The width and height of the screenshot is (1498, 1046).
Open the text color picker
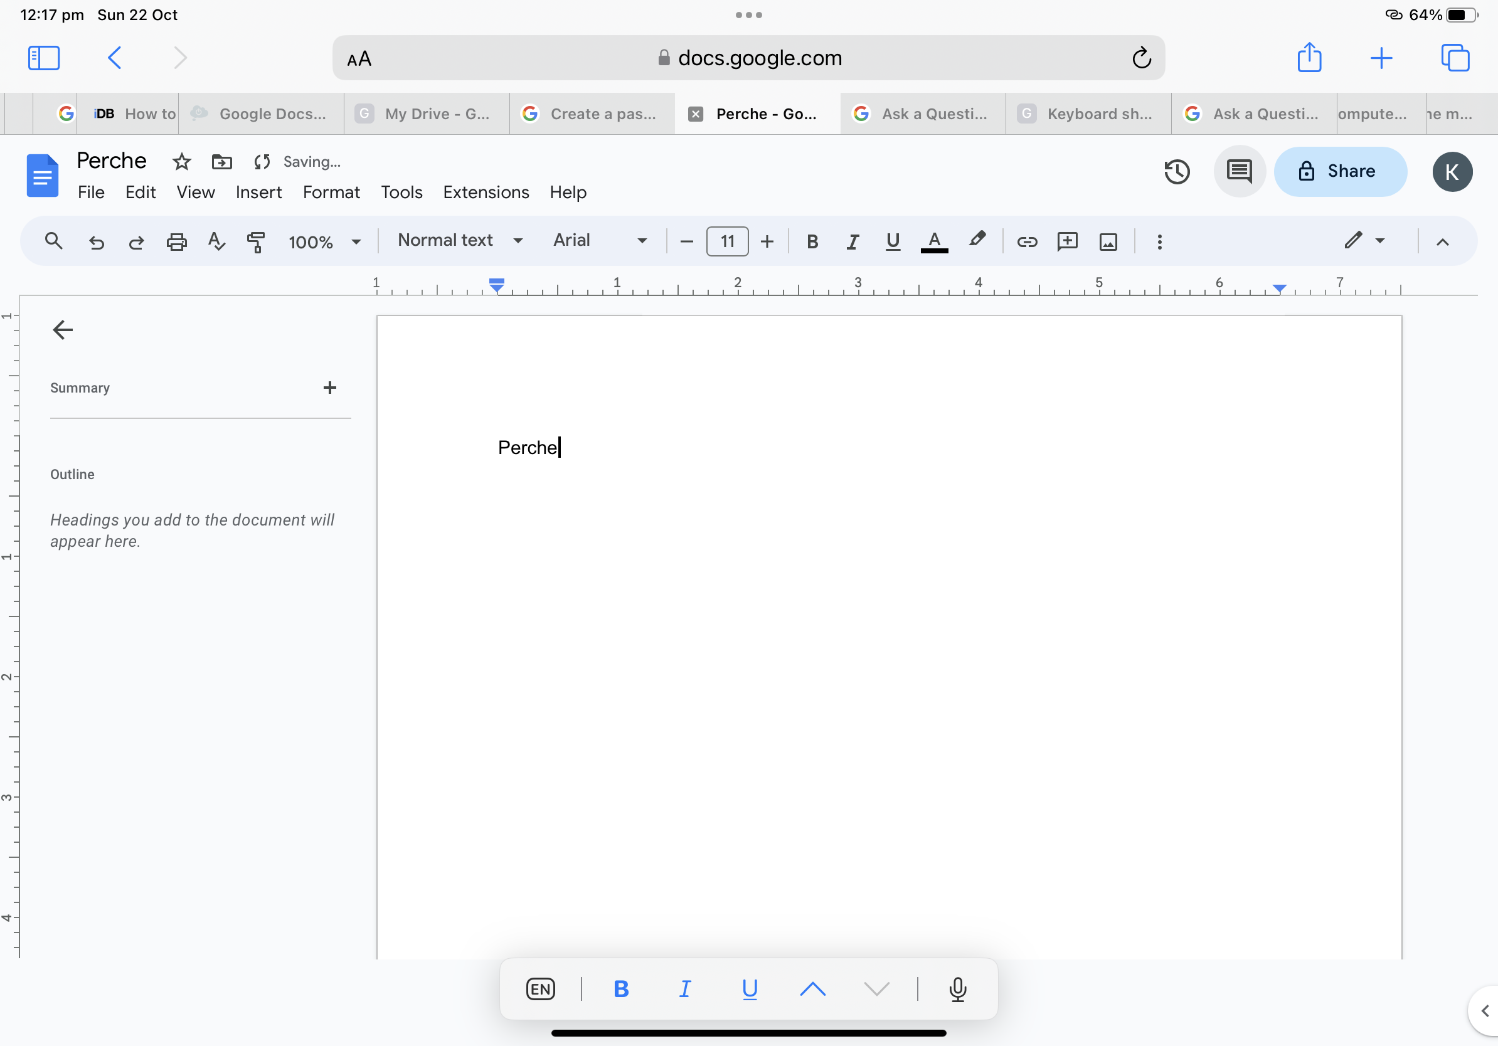(x=933, y=242)
